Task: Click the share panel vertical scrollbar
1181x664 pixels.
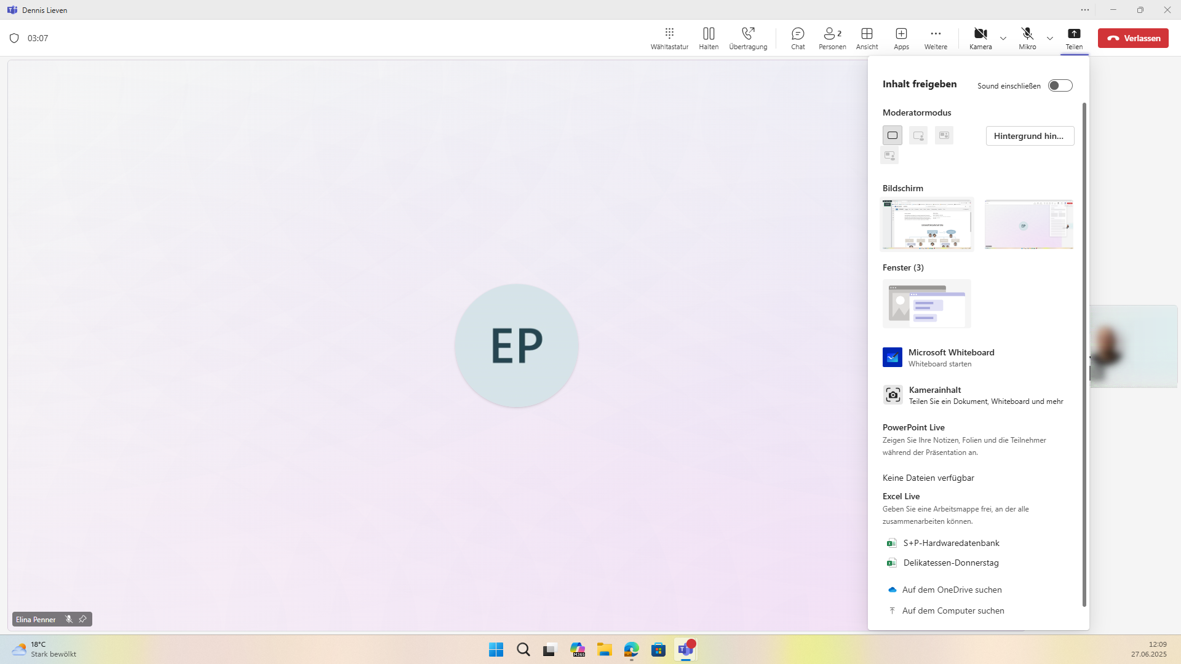Action: point(1084,354)
